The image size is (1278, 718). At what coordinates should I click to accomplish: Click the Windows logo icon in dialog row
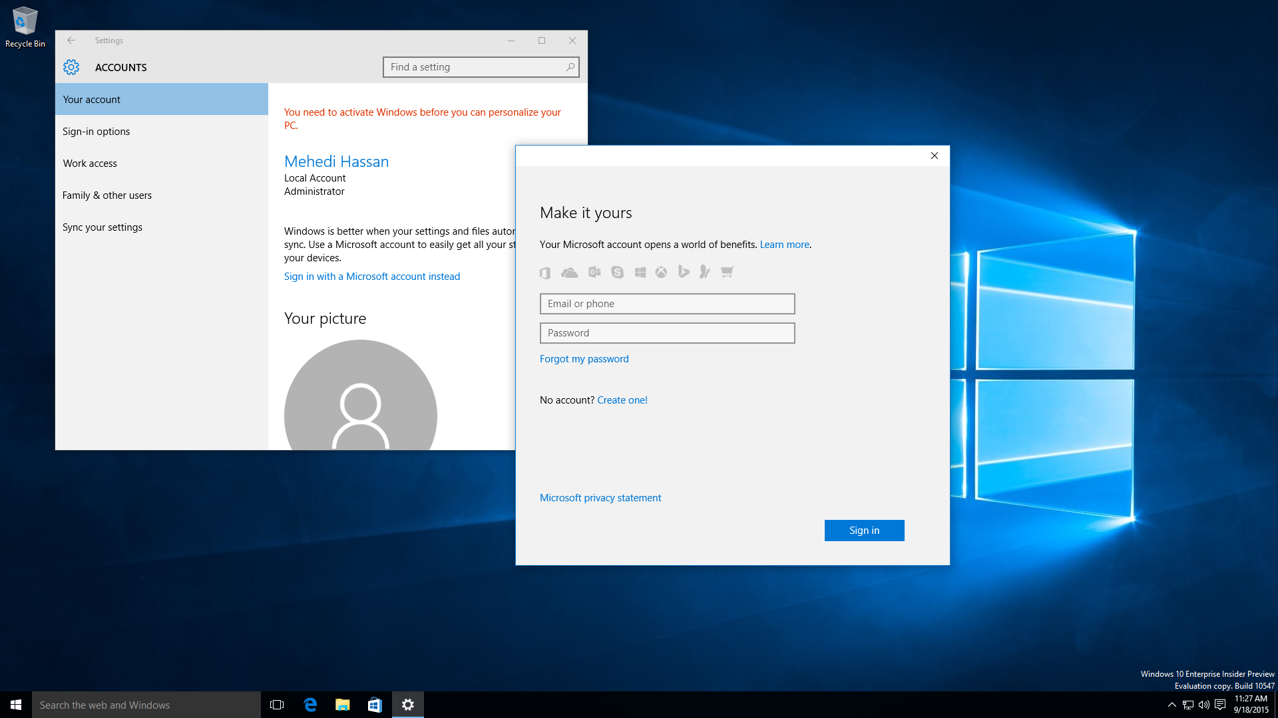point(640,272)
